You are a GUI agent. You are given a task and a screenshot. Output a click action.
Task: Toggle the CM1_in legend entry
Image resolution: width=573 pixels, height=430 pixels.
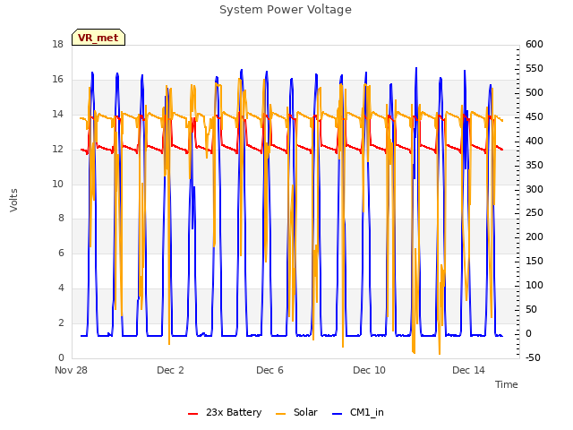[x=358, y=412]
